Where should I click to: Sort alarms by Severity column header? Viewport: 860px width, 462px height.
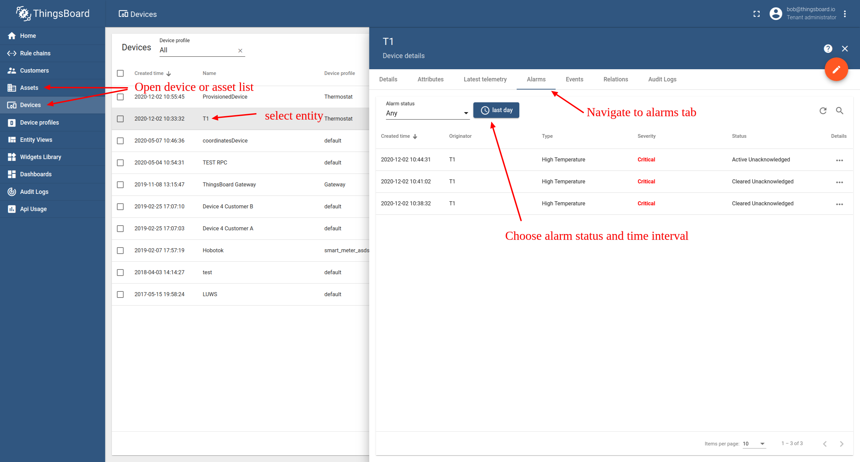[x=646, y=136]
